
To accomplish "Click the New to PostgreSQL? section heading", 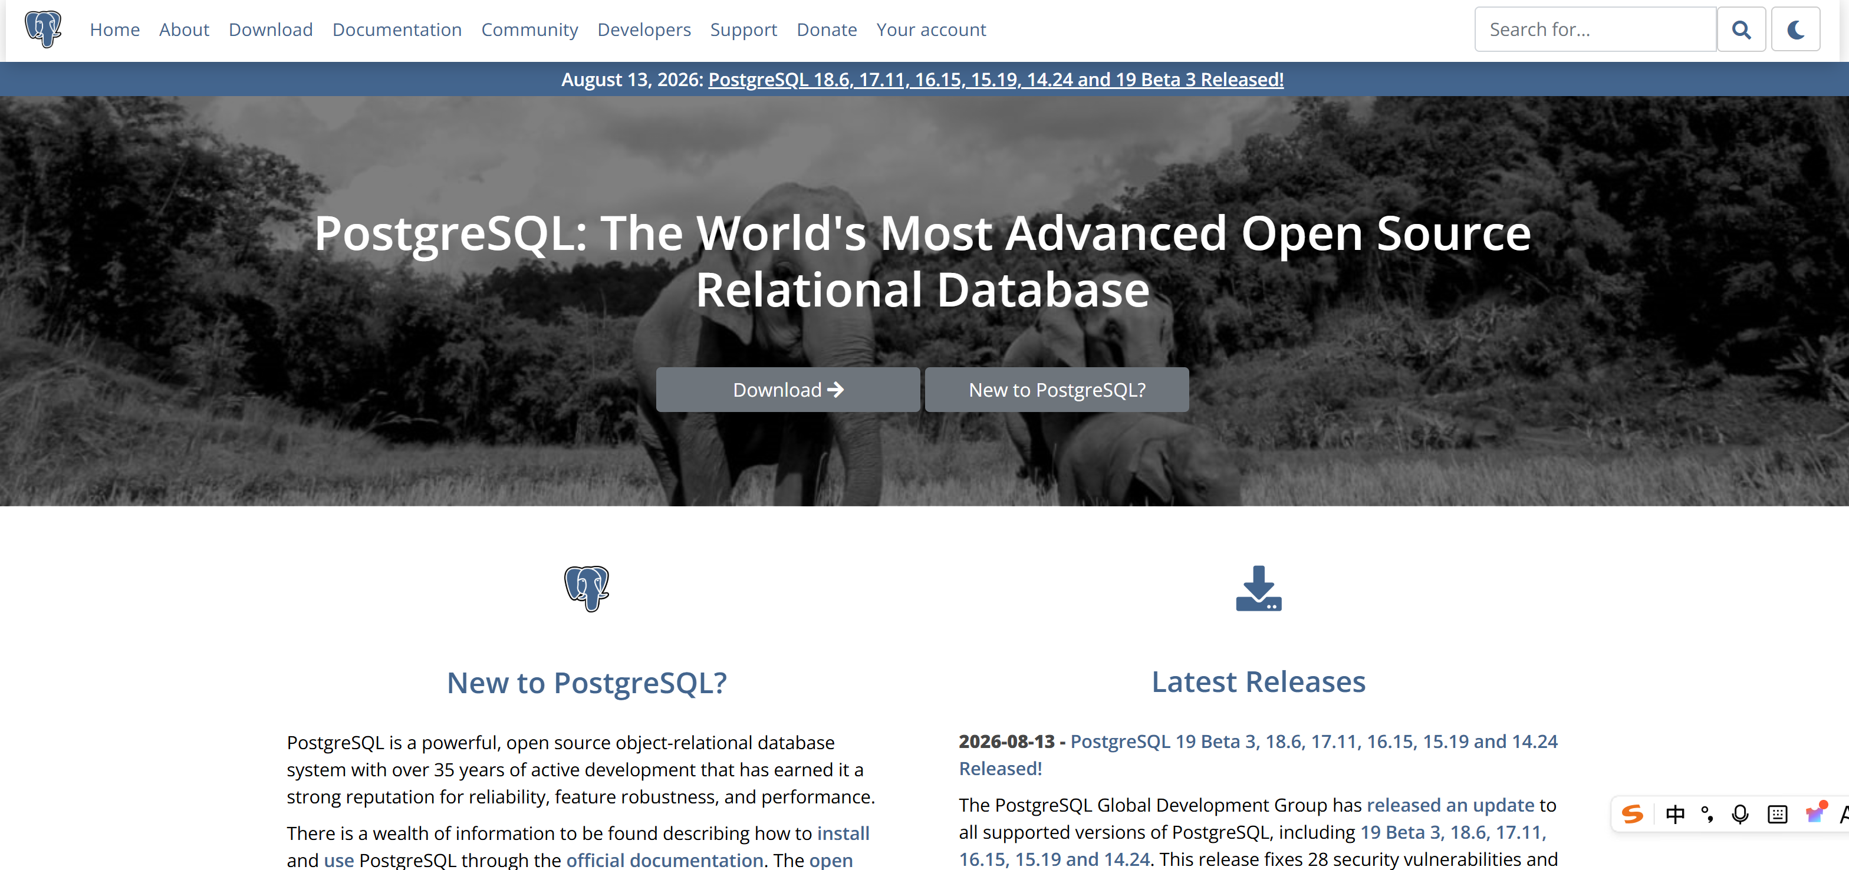I will coord(587,683).
